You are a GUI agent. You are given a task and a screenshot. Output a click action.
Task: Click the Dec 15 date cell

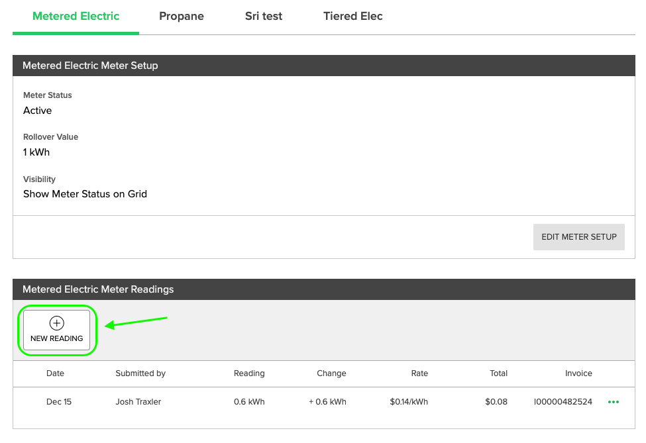(59, 402)
